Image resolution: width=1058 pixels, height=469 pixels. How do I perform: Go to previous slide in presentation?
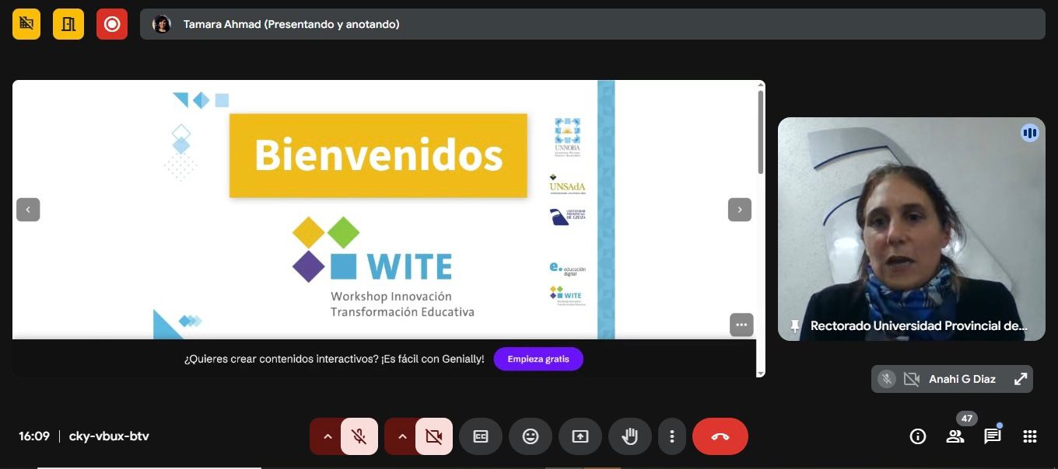click(28, 210)
